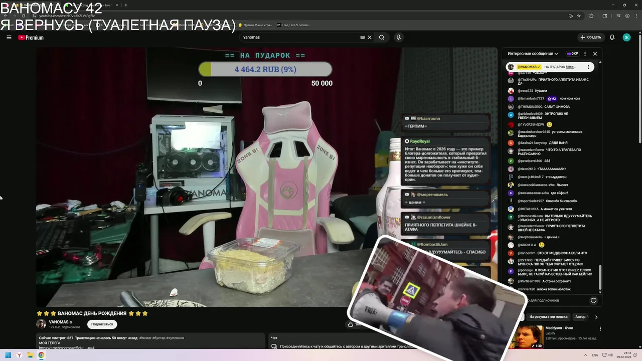Launch Yandex browser from taskbar
642x361 pixels.
click(19, 355)
